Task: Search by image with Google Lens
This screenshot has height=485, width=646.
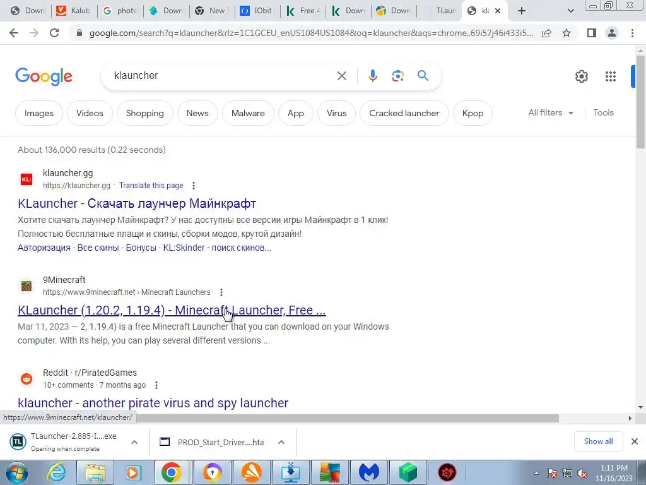Action: [397, 76]
